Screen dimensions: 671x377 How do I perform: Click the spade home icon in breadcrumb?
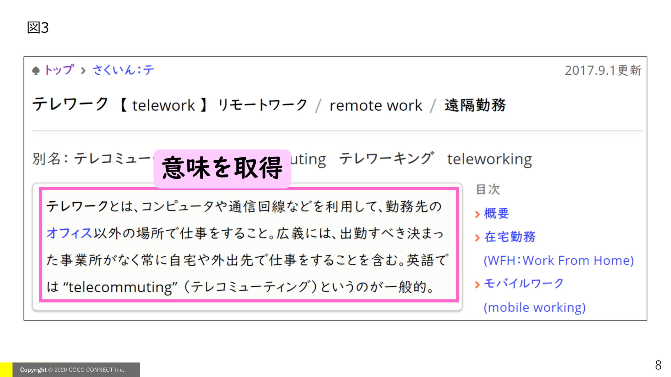point(36,70)
